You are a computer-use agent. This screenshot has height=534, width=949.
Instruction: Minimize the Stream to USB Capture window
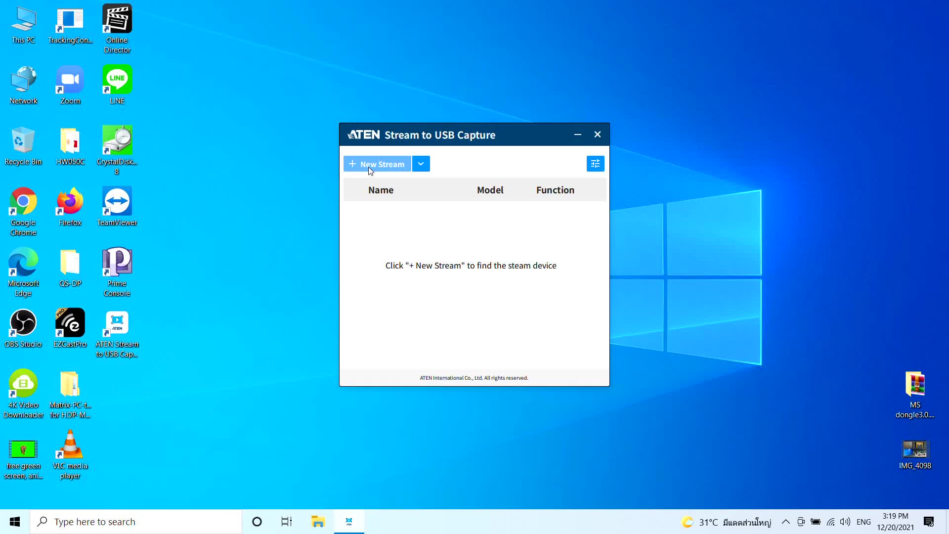pos(577,134)
